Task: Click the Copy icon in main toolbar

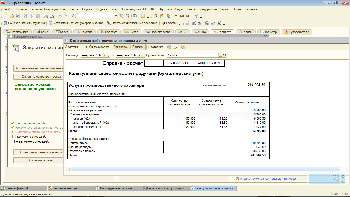Action: 32,16
